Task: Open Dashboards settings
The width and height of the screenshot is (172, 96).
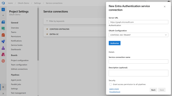Action: (16, 49)
